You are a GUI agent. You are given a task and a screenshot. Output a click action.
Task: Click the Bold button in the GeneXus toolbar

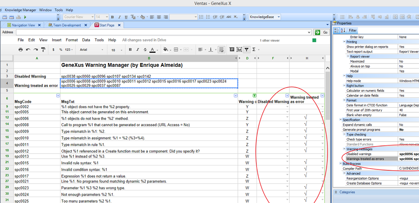point(113,17)
